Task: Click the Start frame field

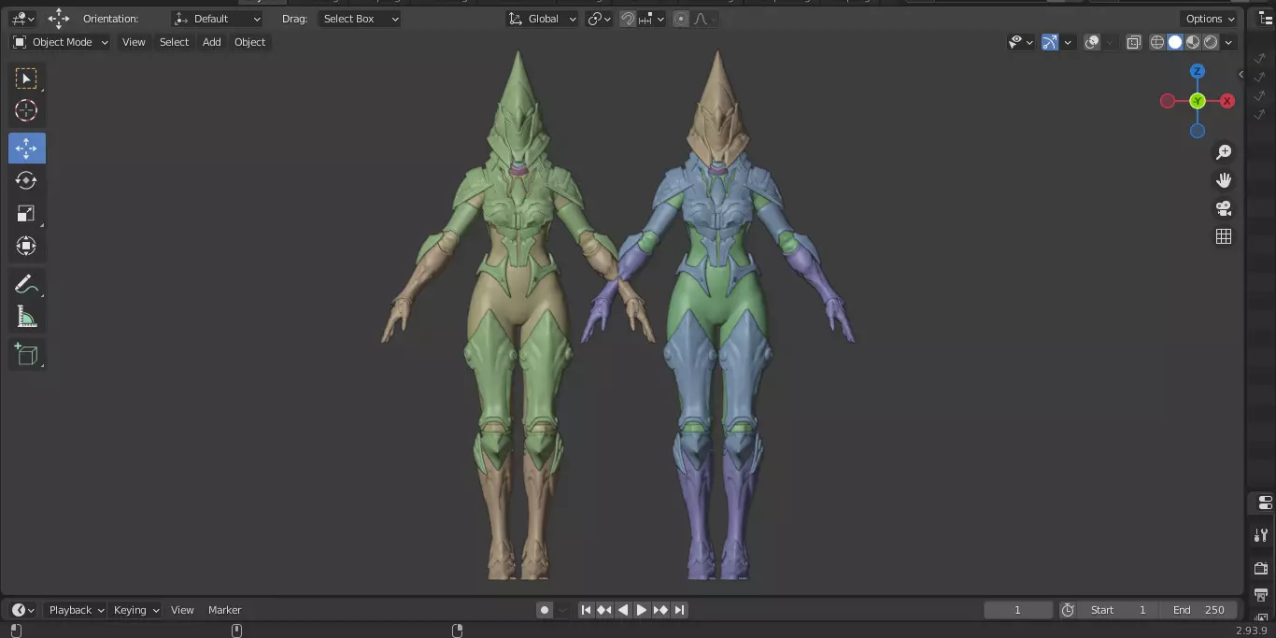Action: 1118,610
